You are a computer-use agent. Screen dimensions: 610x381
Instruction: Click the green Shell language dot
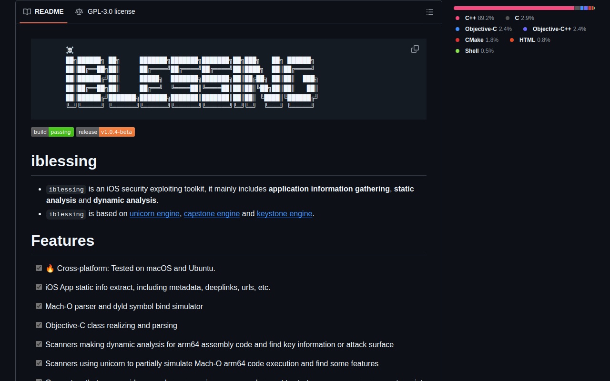click(457, 51)
